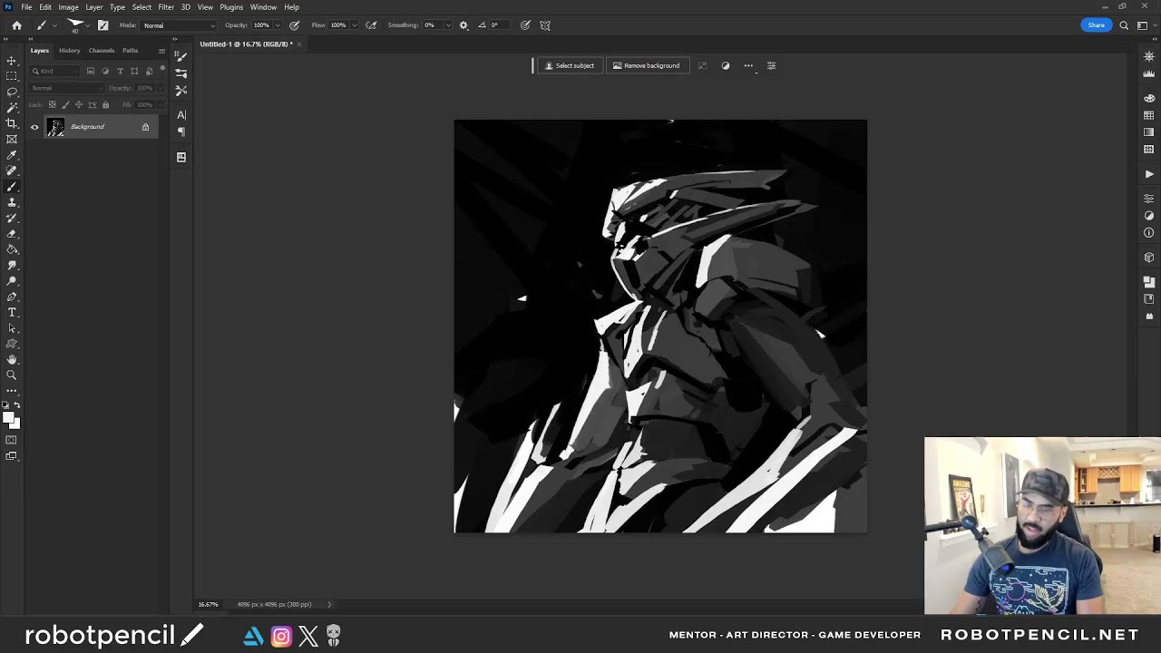Screen dimensions: 1161x653
Task: Toggle Quick Mask mode
Action: tap(11, 440)
